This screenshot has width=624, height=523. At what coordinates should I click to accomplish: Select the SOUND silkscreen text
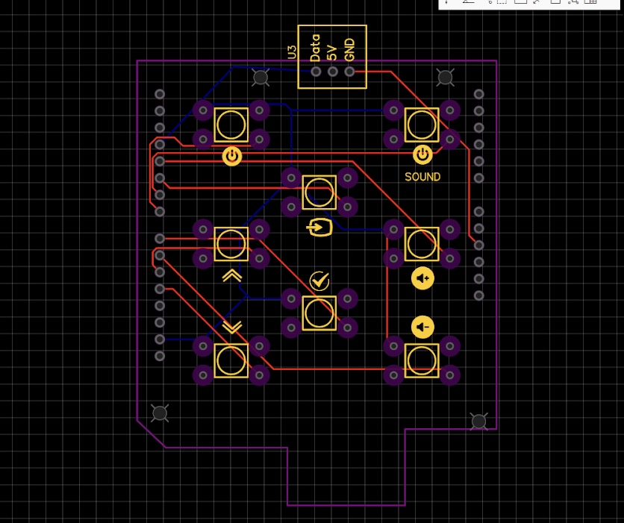[x=422, y=177]
